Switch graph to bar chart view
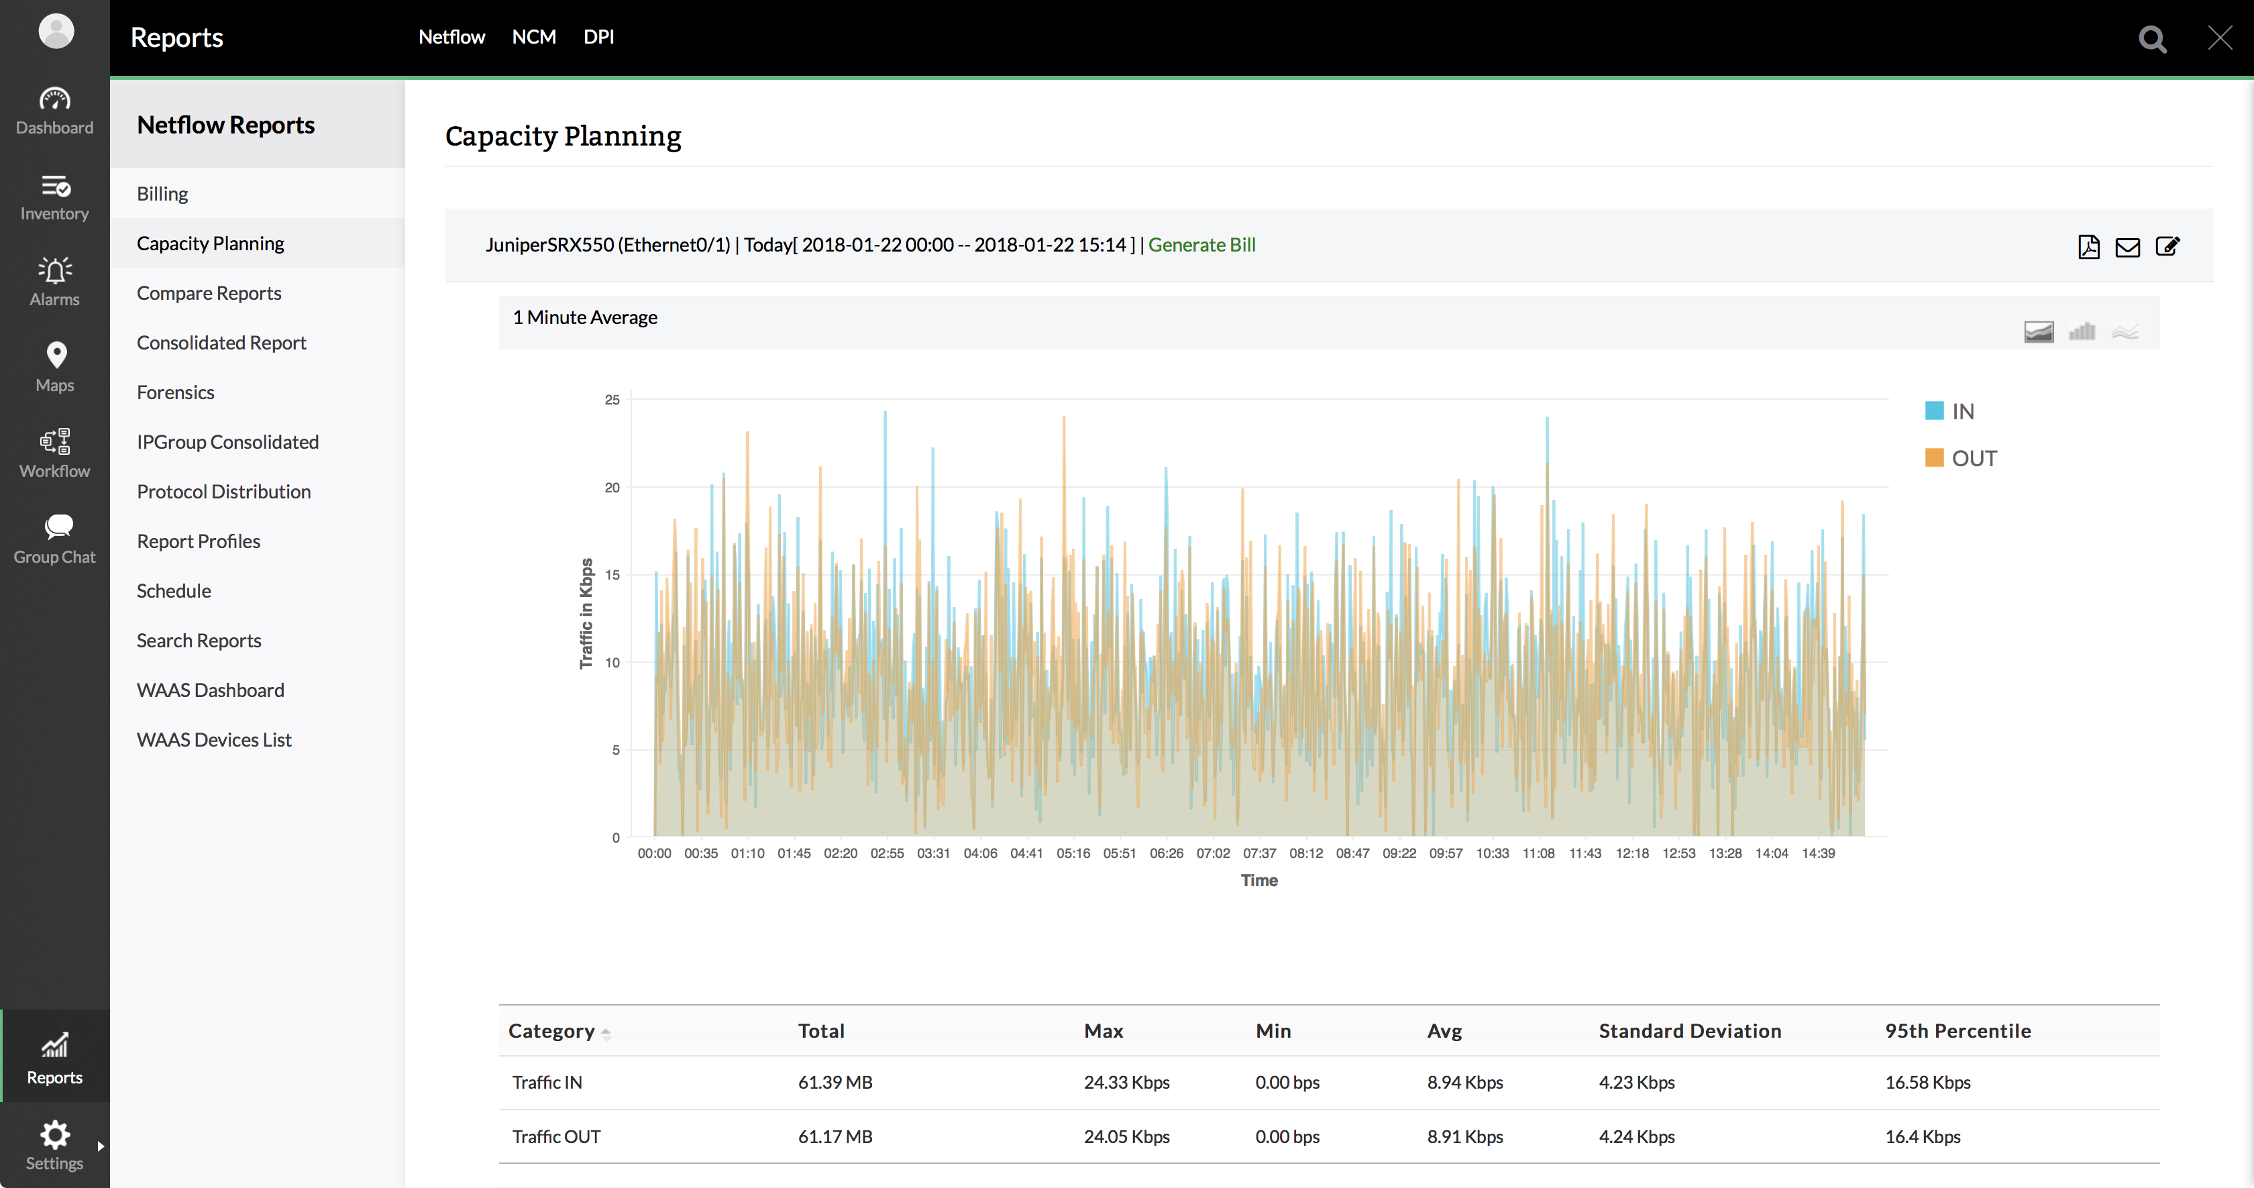The image size is (2254, 1188). pyautogui.click(x=2082, y=331)
